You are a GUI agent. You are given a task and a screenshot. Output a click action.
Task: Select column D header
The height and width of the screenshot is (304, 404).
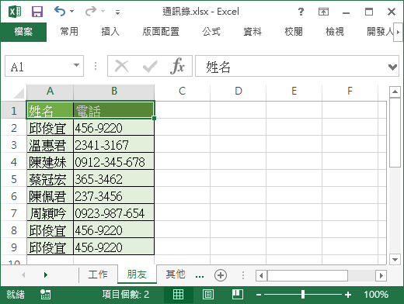[x=239, y=91]
